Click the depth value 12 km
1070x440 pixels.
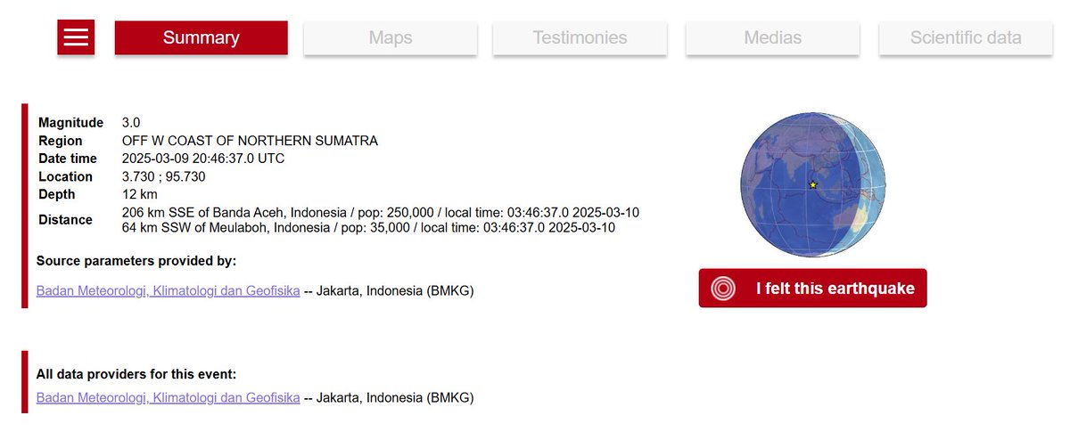[x=141, y=194]
